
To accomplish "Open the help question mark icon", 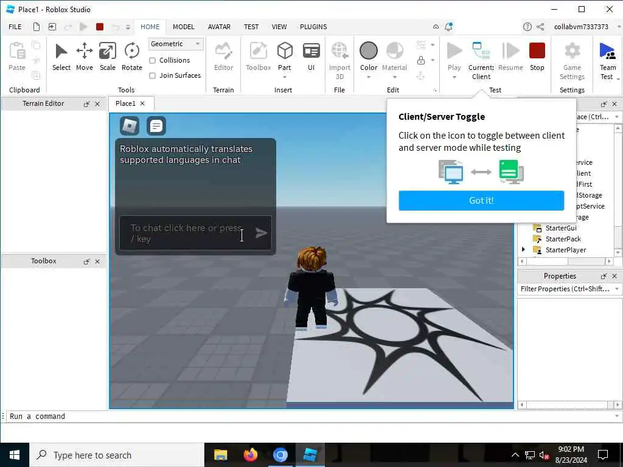I will pos(527,27).
